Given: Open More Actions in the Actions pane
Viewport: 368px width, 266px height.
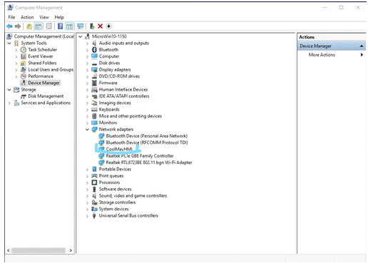Looking at the screenshot, I should point(322,55).
